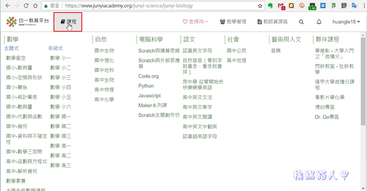Open Dr. Go專區 partner course
This screenshot has width=367, height=191.
(327, 117)
